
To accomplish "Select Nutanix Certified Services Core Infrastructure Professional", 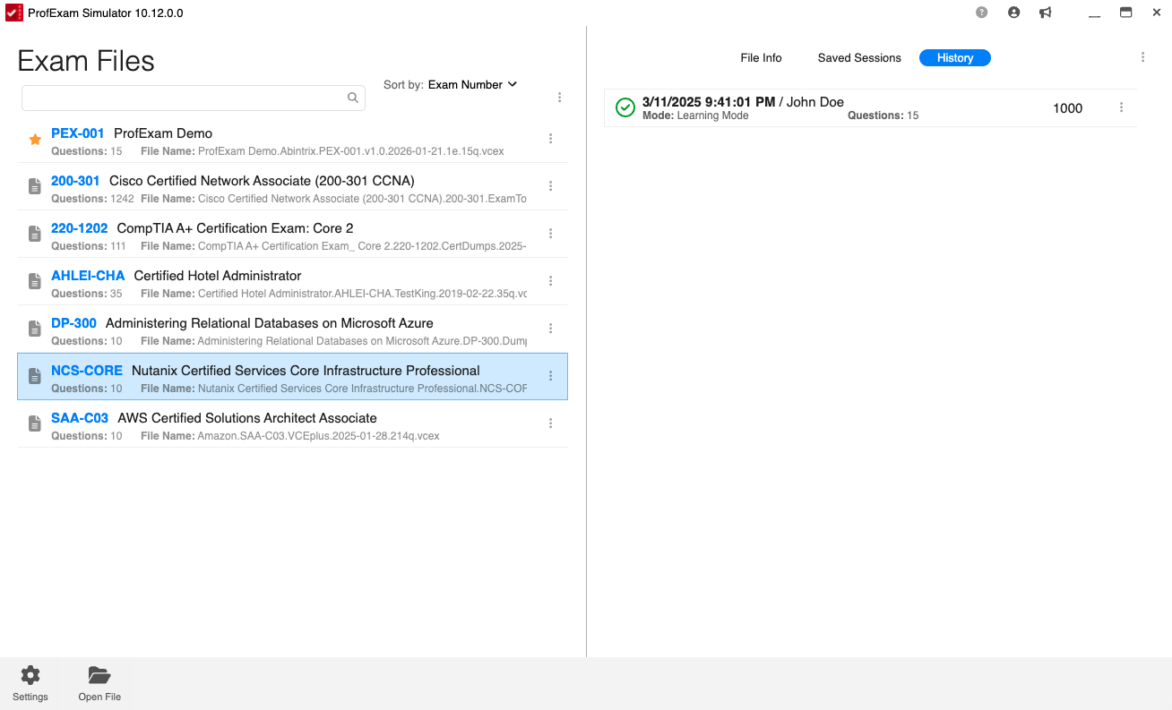I will pos(306,371).
